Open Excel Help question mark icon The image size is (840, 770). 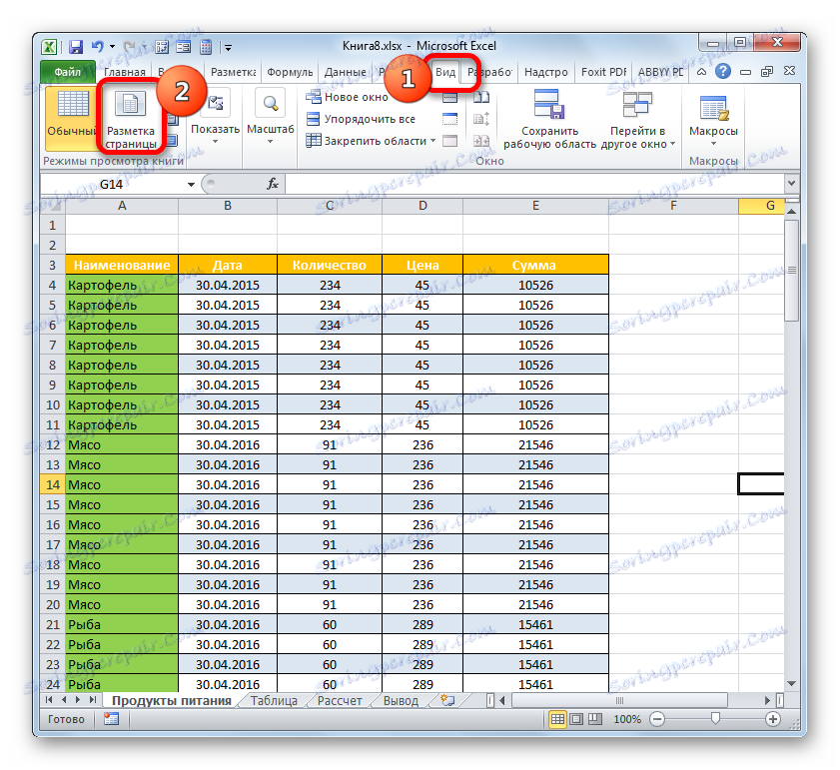tap(723, 71)
